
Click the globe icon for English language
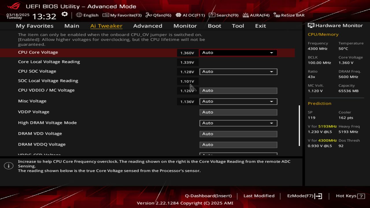[x=79, y=15]
